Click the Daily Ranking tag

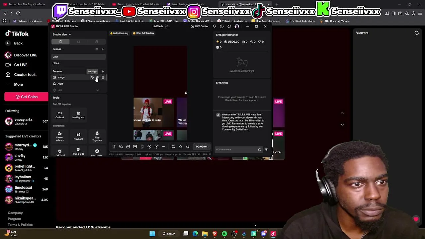point(119,33)
